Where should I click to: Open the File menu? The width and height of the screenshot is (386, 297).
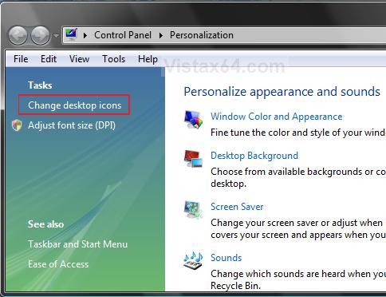pos(21,59)
